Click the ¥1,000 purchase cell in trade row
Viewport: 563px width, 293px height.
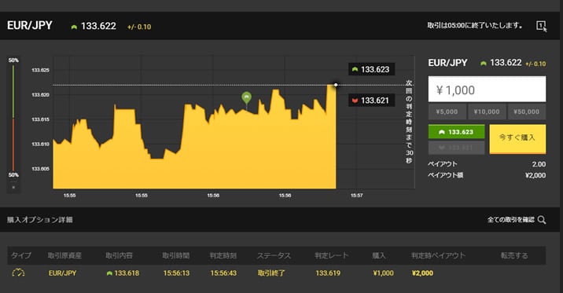[384, 273]
